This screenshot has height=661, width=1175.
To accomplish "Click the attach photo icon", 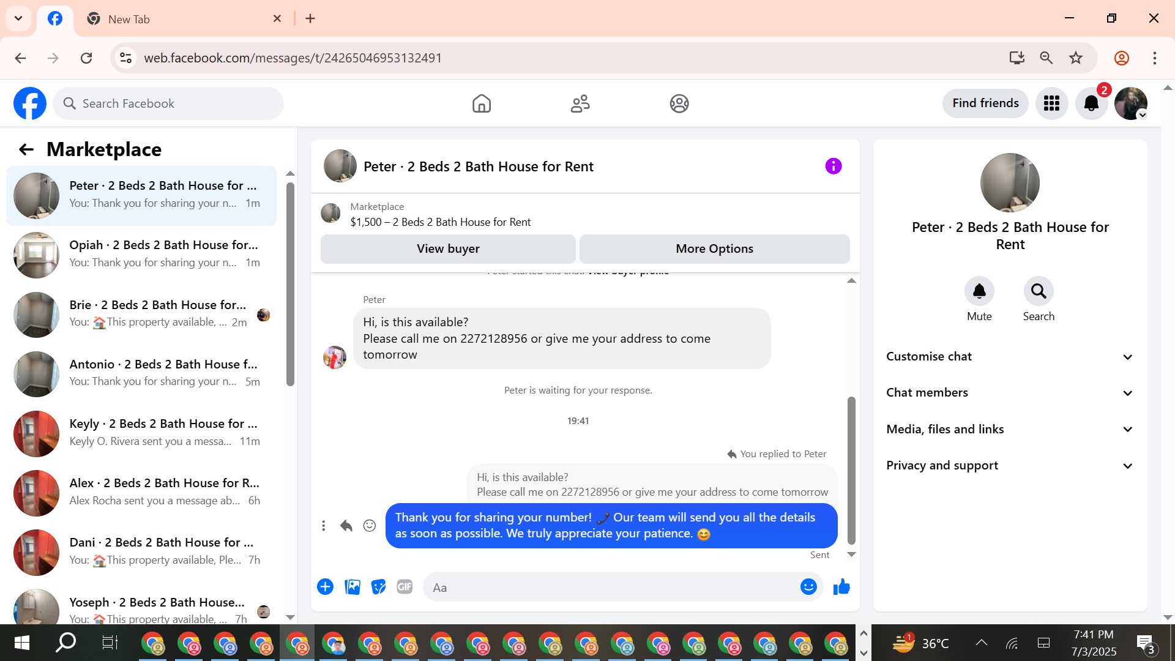I will (352, 587).
